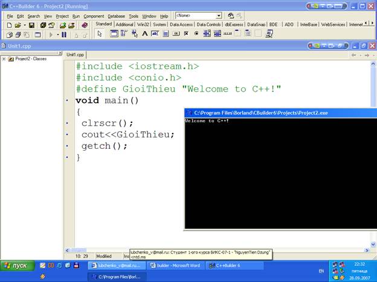Select the ListBox component icon
377x282 pixels.
pyautogui.click(x=207, y=34)
